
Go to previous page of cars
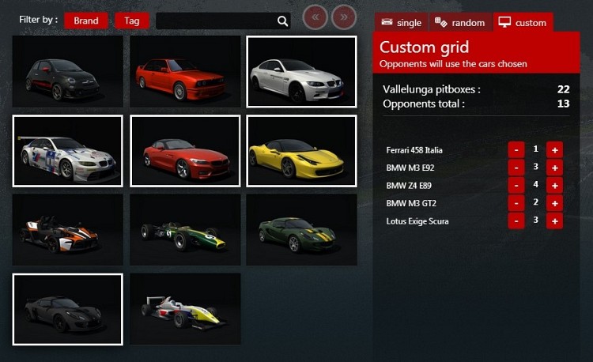click(315, 17)
